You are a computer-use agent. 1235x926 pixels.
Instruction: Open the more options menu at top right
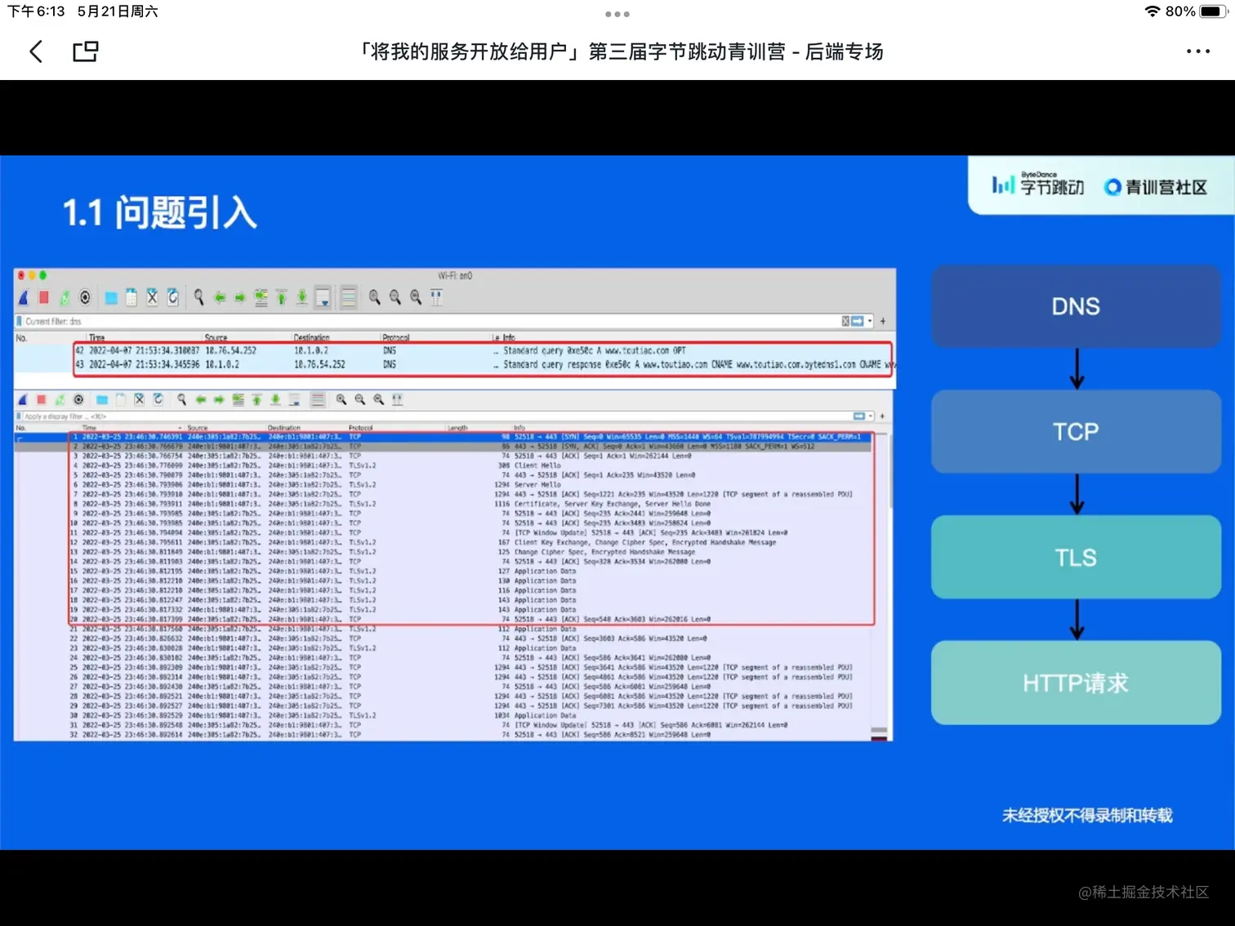coord(1197,51)
